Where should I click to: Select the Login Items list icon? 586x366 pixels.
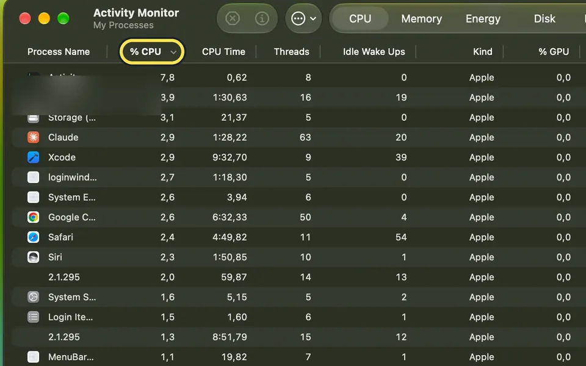pos(33,317)
